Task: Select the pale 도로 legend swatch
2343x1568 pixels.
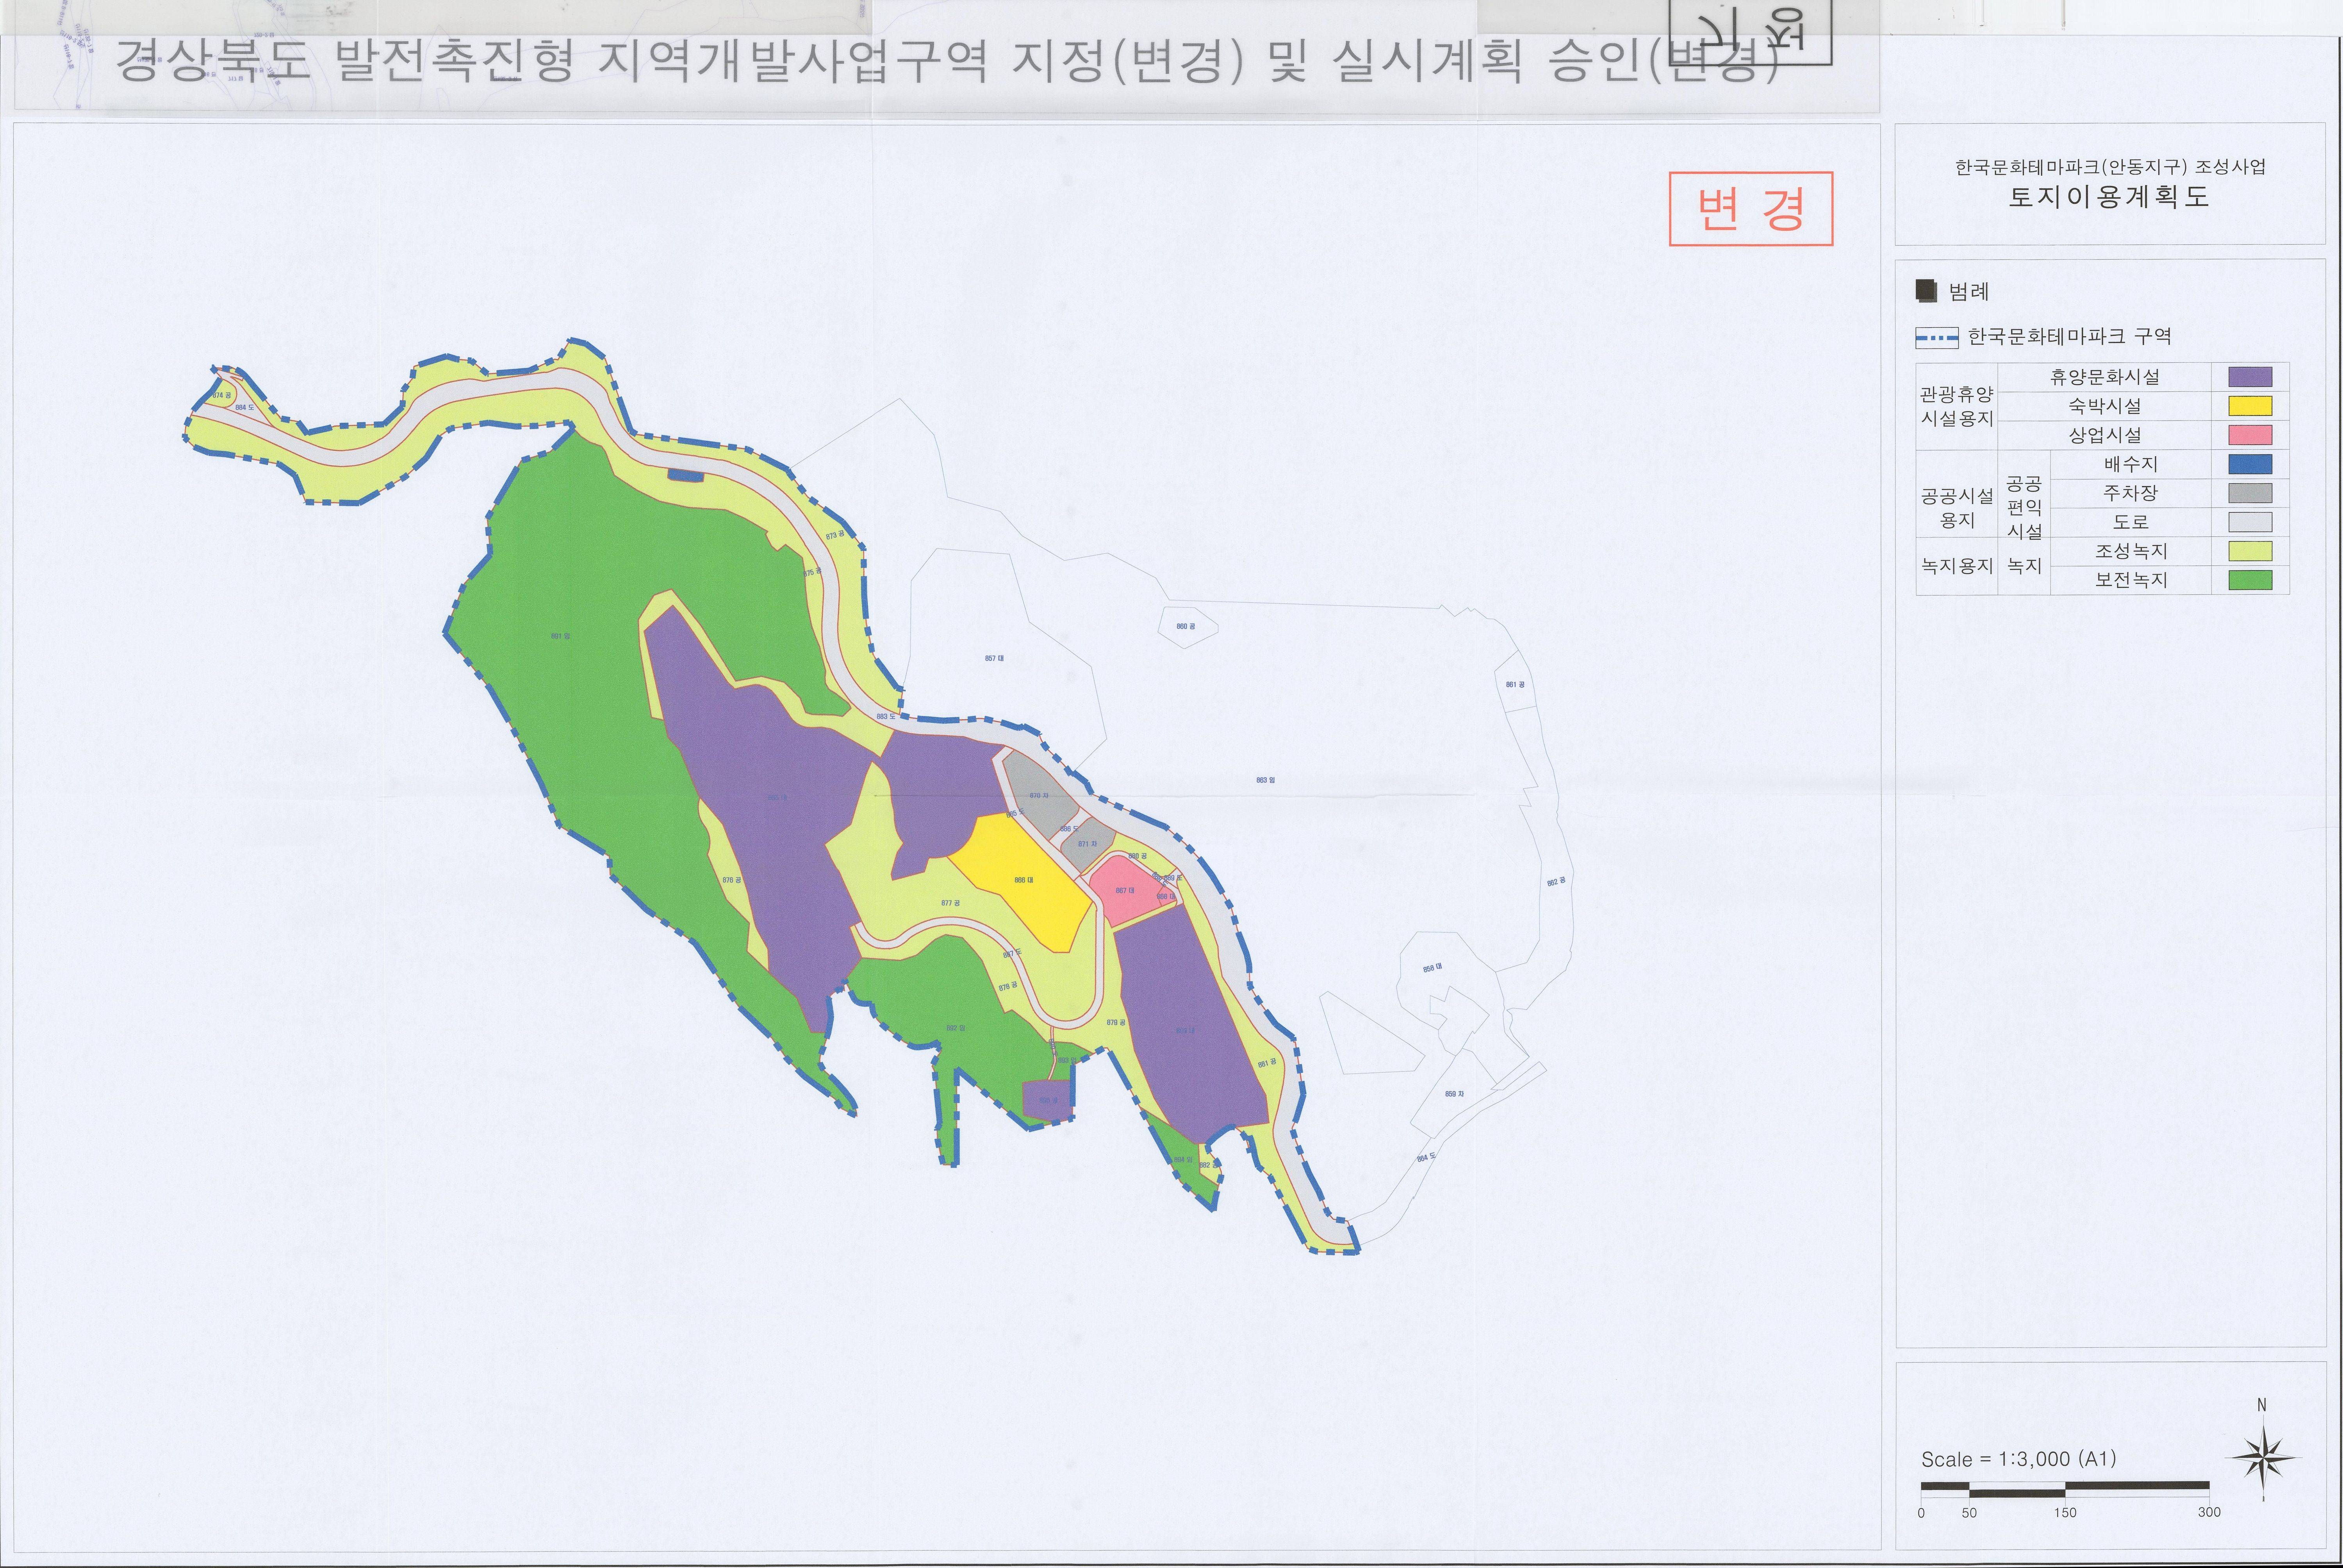Action: (2250, 522)
